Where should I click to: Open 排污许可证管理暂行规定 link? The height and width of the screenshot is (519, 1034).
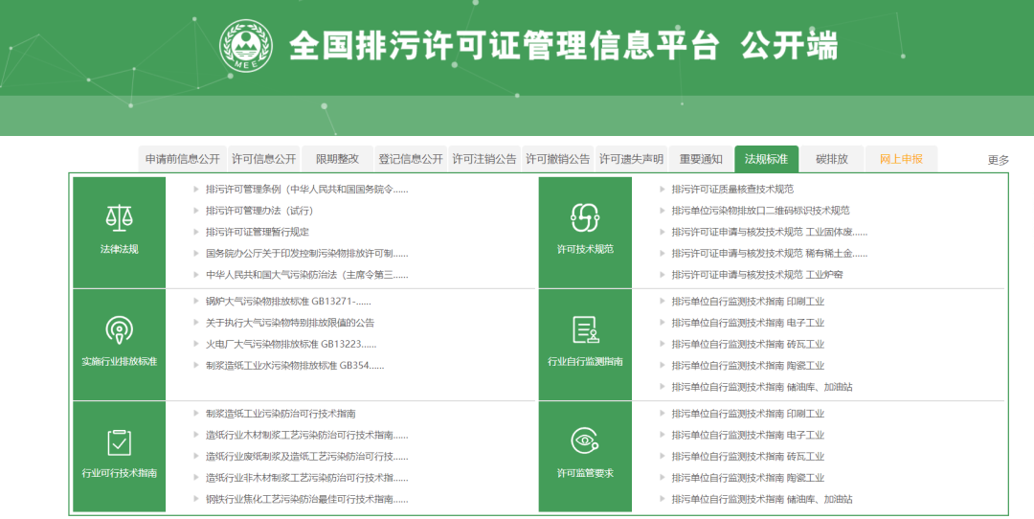tap(257, 232)
